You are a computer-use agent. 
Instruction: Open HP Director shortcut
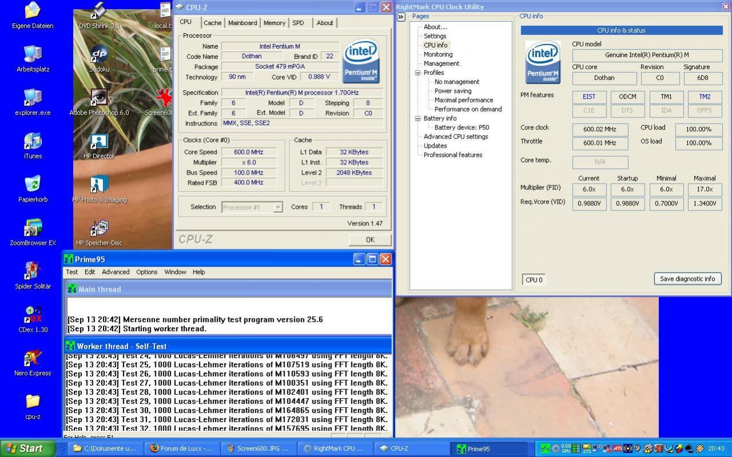coord(99,145)
